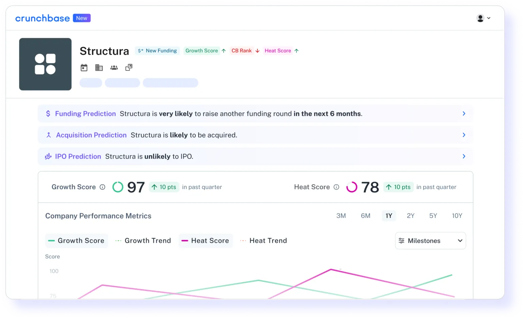Viewport: 523px width, 318px height.
Task: Click the external link window icon
Action: click(x=129, y=67)
